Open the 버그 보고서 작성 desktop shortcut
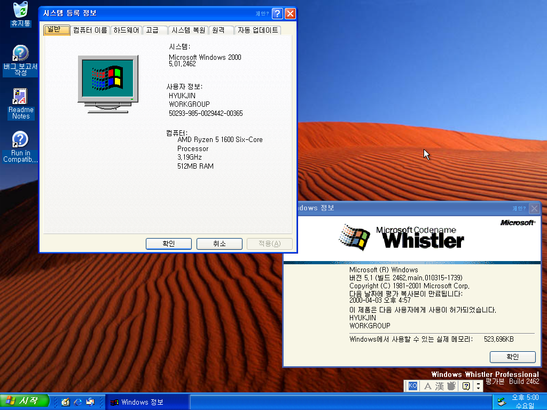Image resolution: width=547 pixels, height=410 pixels. click(x=21, y=61)
